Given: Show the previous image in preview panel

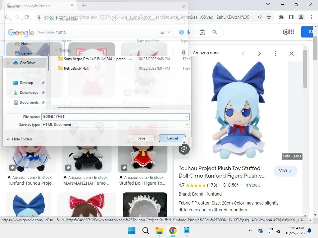Looking at the screenshot, I should point(243,53).
